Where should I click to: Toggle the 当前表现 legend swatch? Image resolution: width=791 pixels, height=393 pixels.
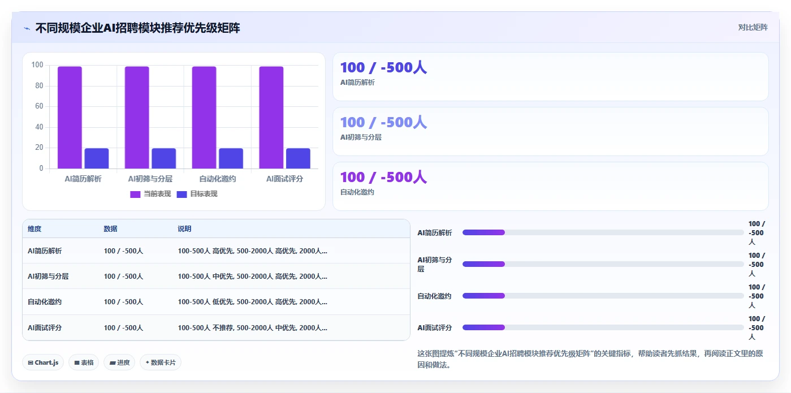(x=135, y=194)
